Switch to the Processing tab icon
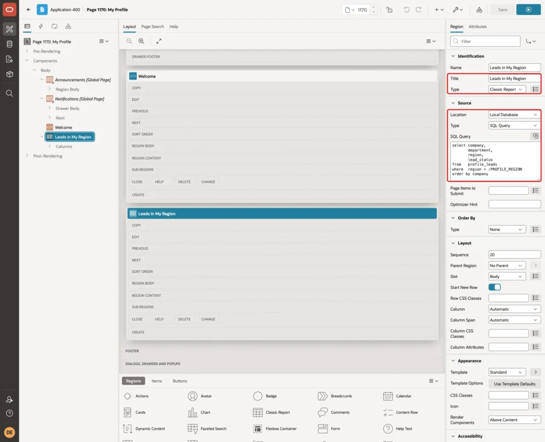Viewport: 545px width, 442px height. click(55, 27)
